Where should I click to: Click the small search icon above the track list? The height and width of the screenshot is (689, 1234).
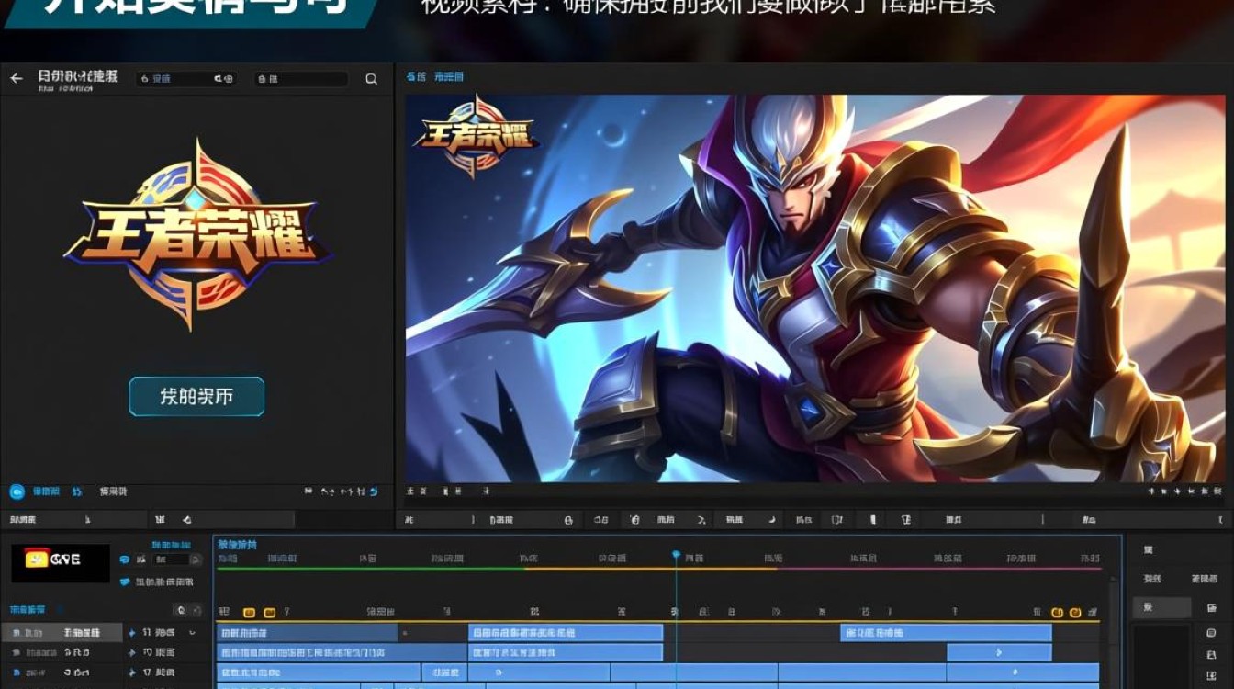[182, 610]
